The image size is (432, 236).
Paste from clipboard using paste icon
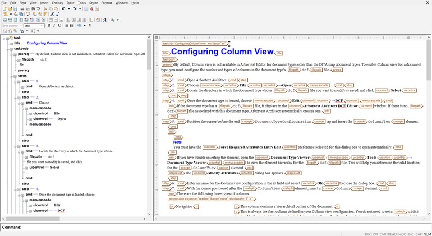pos(56,9)
